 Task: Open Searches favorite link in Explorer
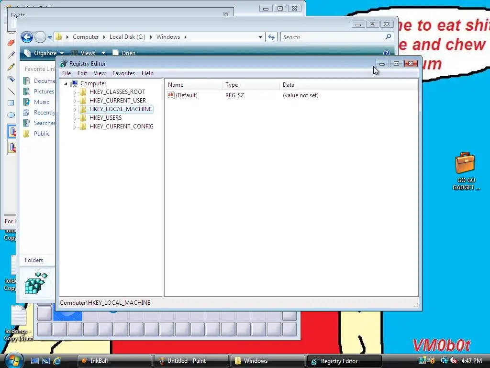tap(39, 123)
